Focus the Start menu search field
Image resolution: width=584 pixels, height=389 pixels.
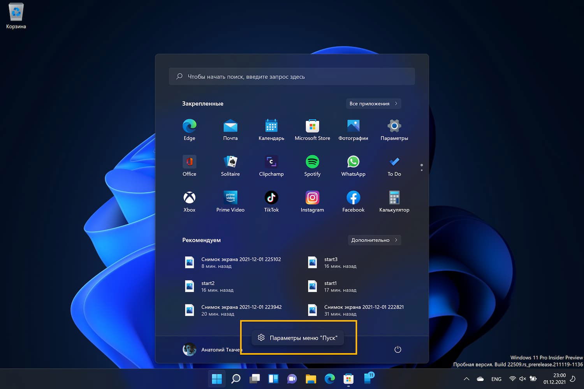(292, 77)
